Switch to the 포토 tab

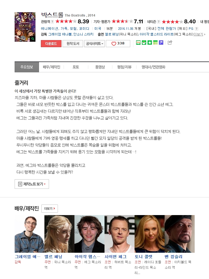click(76, 67)
